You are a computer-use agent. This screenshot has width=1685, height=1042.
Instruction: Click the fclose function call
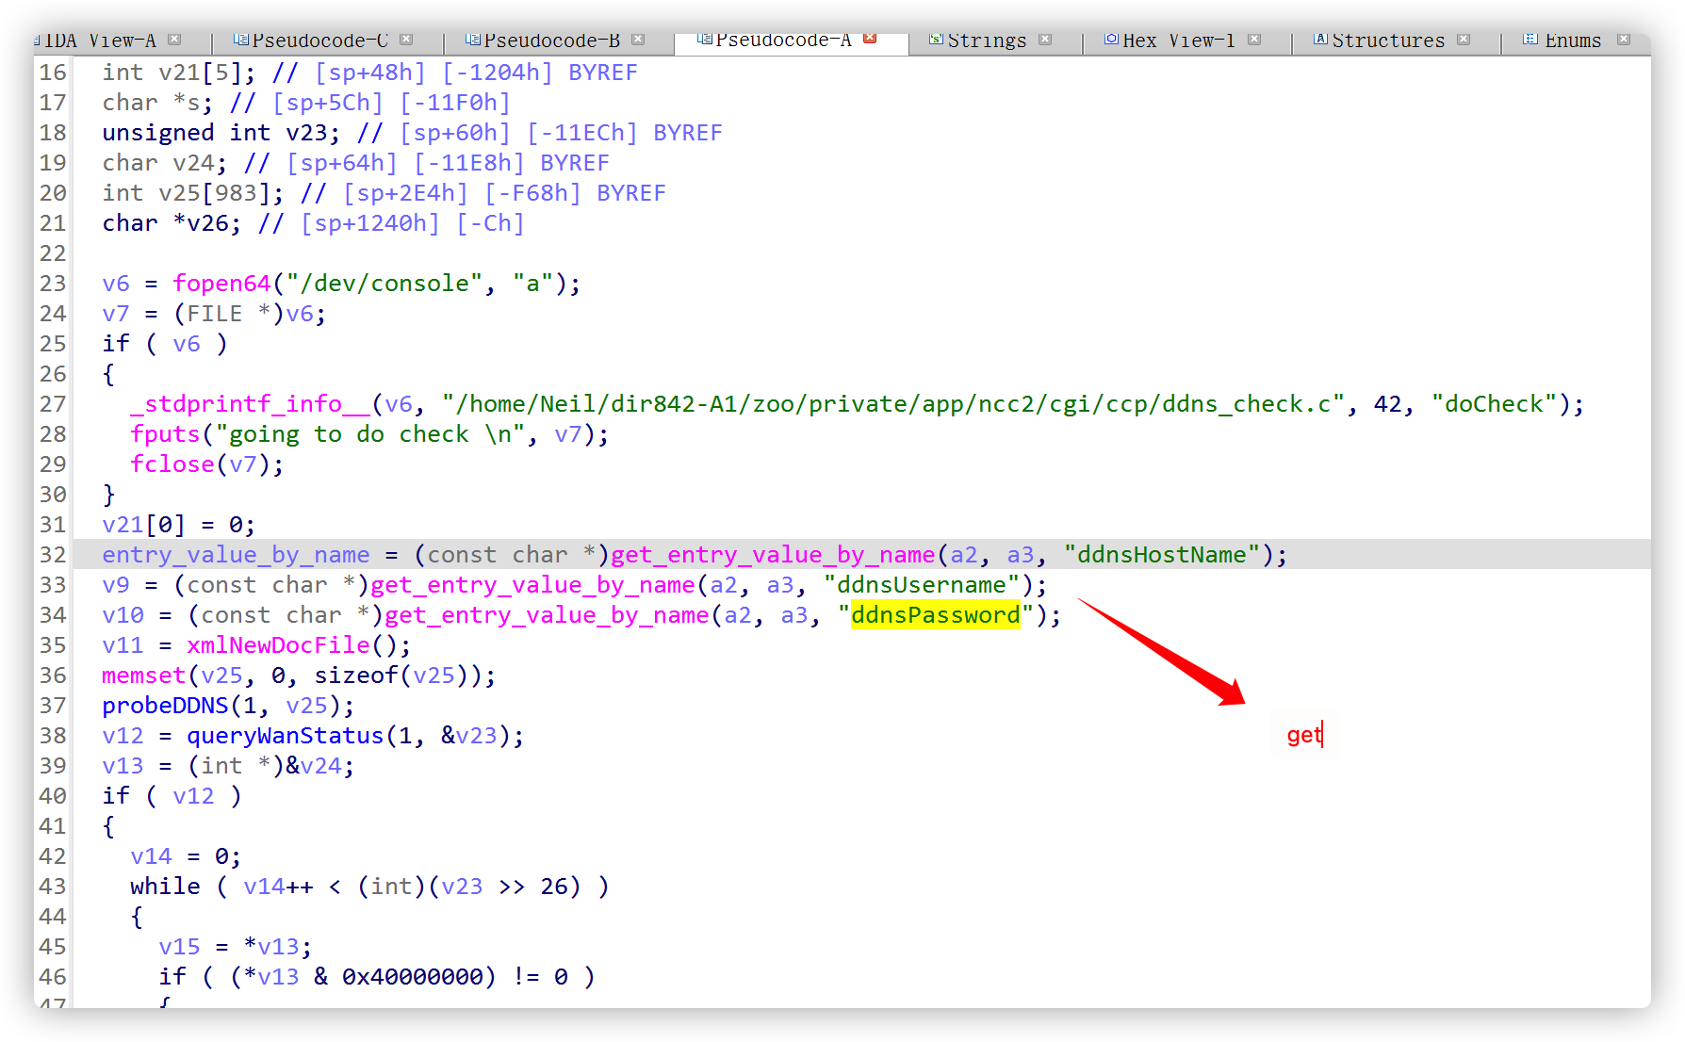point(172,464)
